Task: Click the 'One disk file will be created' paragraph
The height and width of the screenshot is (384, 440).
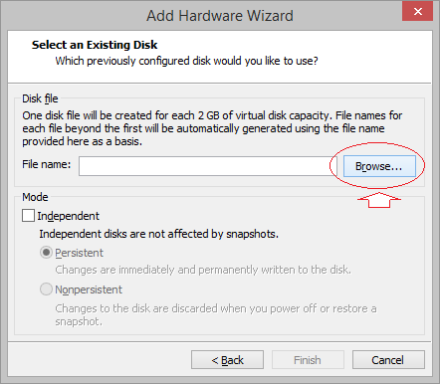Action: (x=212, y=128)
